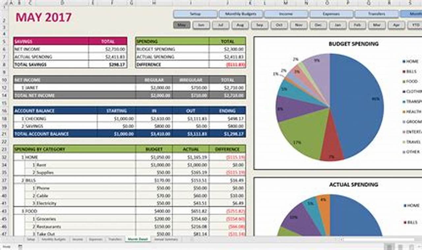Select the Feb month button
422x250 pixels.
[x=357, y=25]
